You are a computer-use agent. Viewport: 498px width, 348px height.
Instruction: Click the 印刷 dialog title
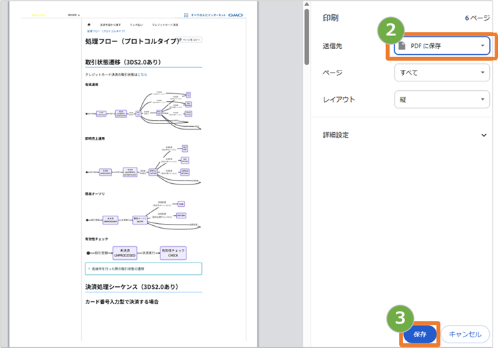(x=331, y=18)
